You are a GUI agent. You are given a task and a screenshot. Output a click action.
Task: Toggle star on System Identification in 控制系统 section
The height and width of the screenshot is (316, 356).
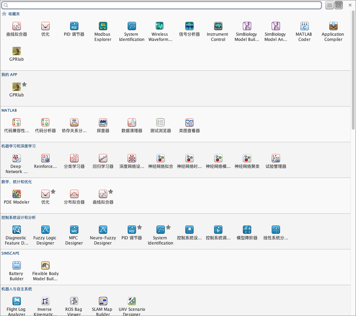[x=169, y=227]
